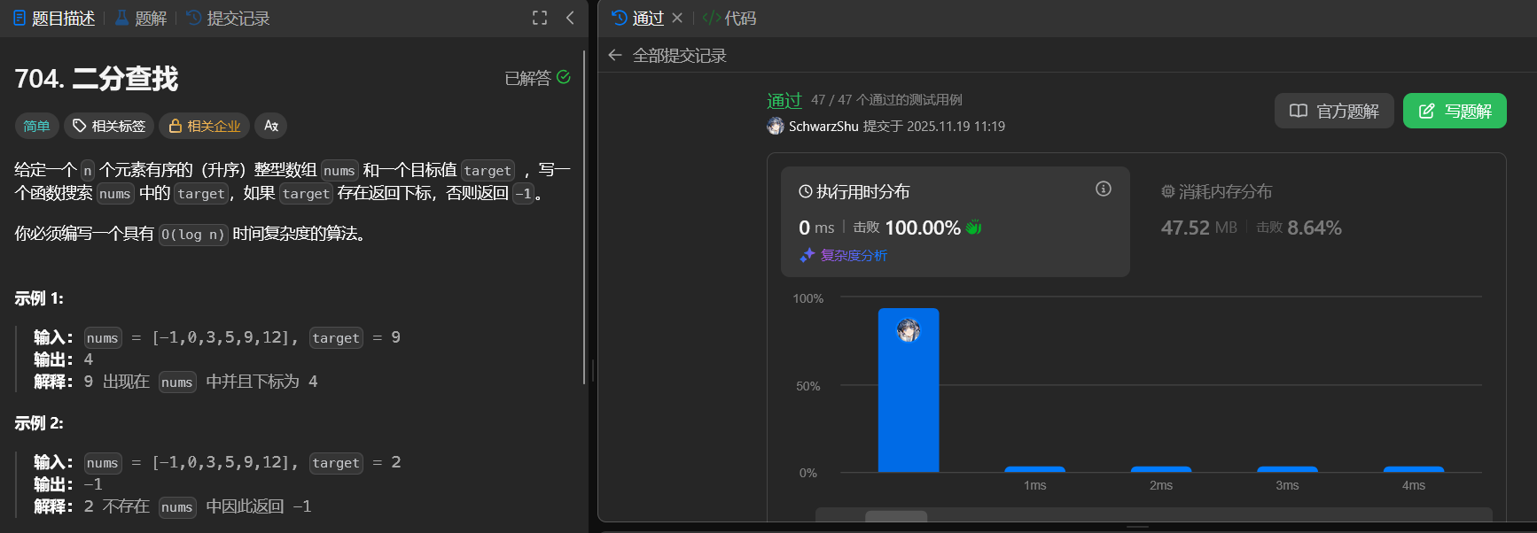
Task: Go back to 全部提交记录 via arrow
Action: coord(615,56)
